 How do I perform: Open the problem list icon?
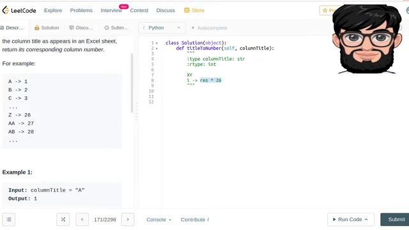coord(9,219)
